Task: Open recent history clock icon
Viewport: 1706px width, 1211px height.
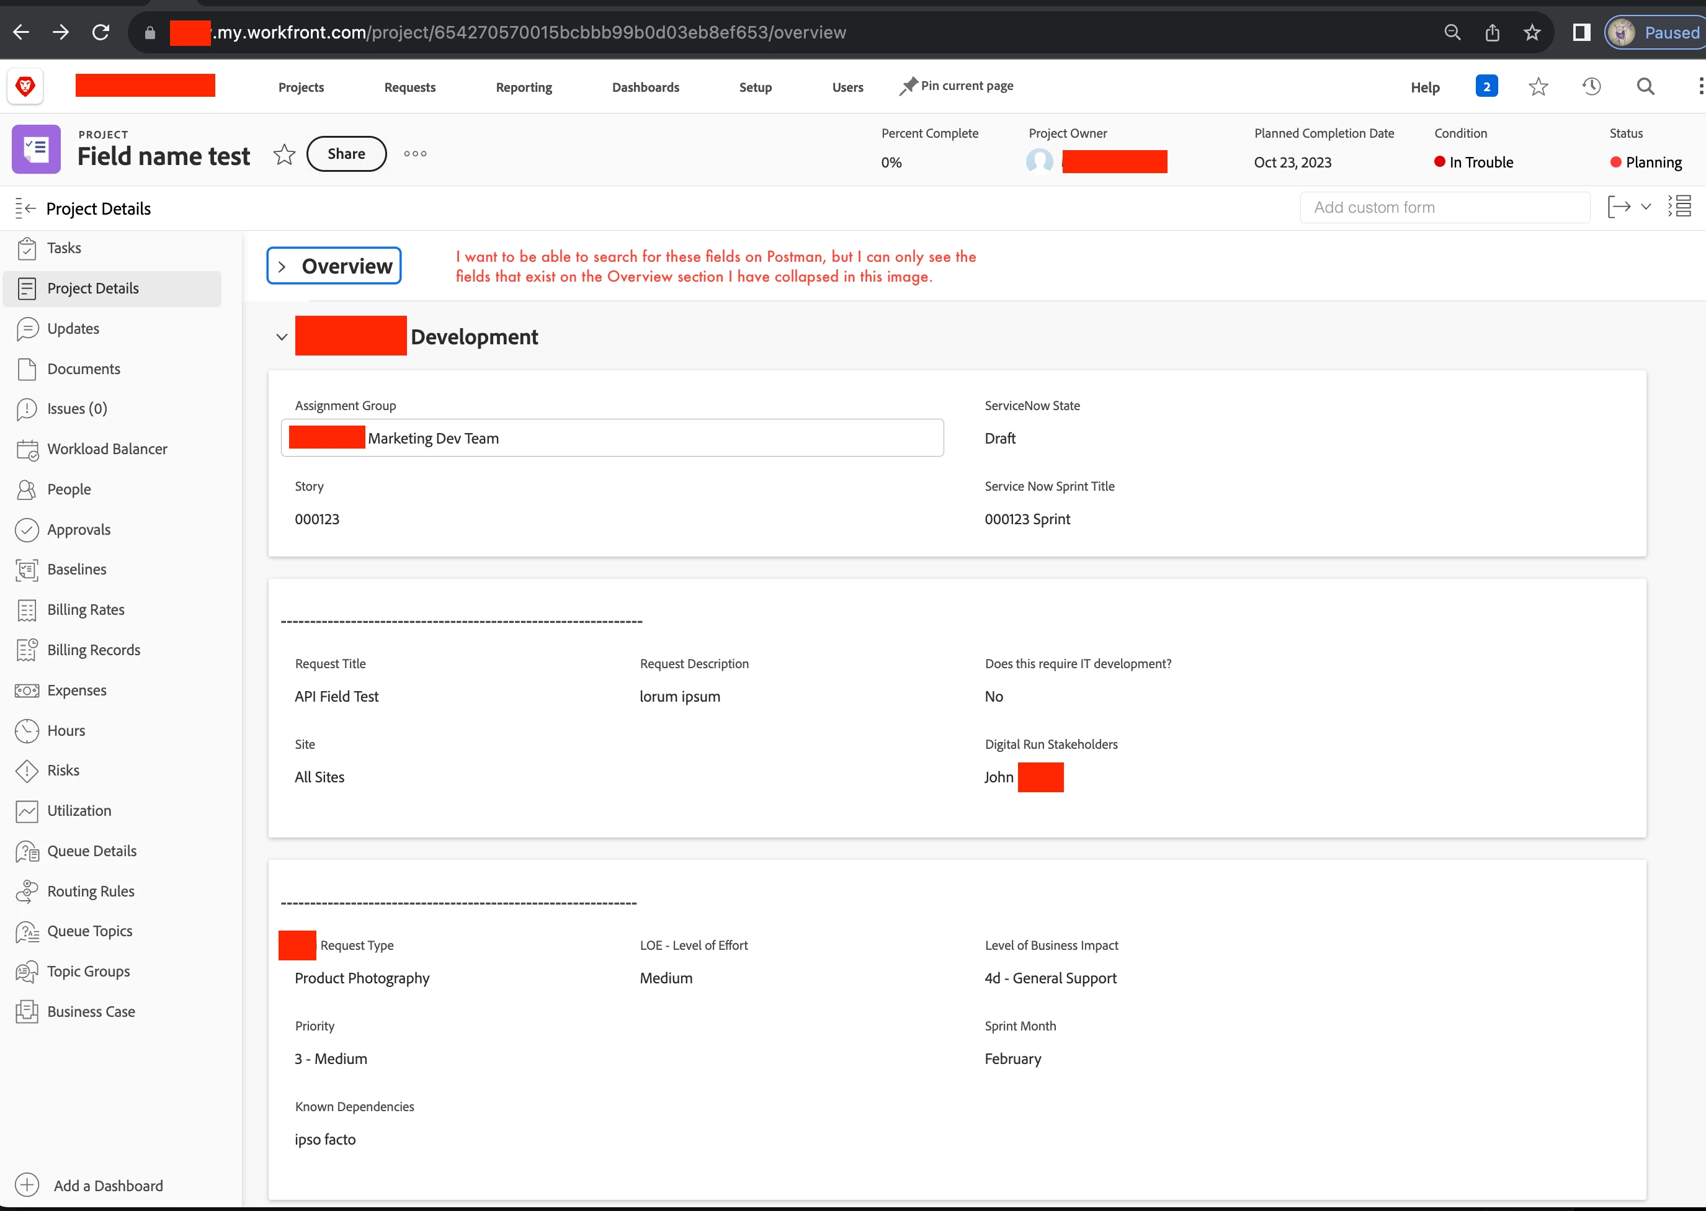Action: (1591, 87)
